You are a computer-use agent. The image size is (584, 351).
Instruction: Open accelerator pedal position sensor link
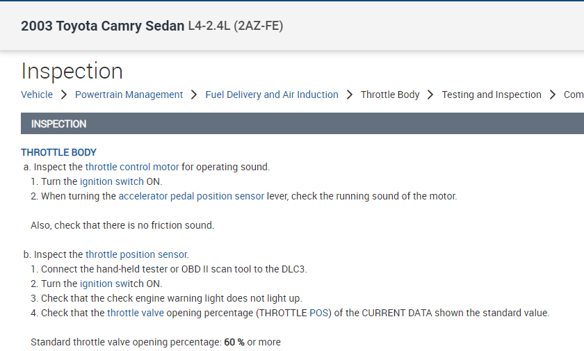click(191, 196)
